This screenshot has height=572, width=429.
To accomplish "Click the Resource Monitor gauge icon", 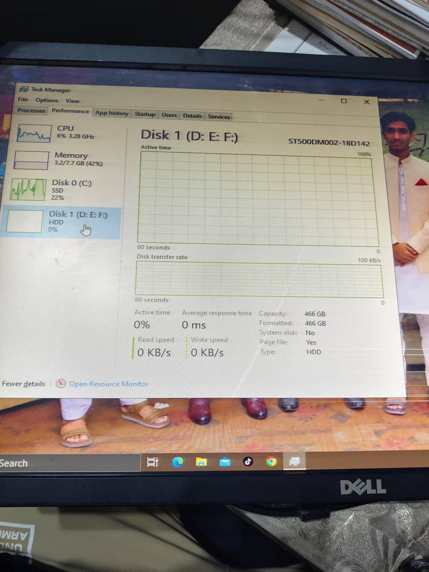I will click(61, 384).
